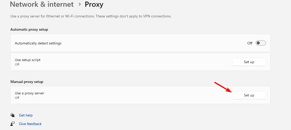The image size is (291, 130).
Task: Click the Get help headset icon
Action: pyautogui.click(x=12, y=115)
